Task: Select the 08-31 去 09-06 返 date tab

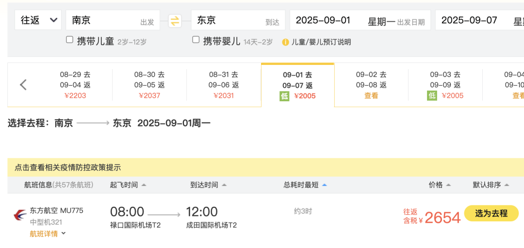Action: click(x=224, y=85)
